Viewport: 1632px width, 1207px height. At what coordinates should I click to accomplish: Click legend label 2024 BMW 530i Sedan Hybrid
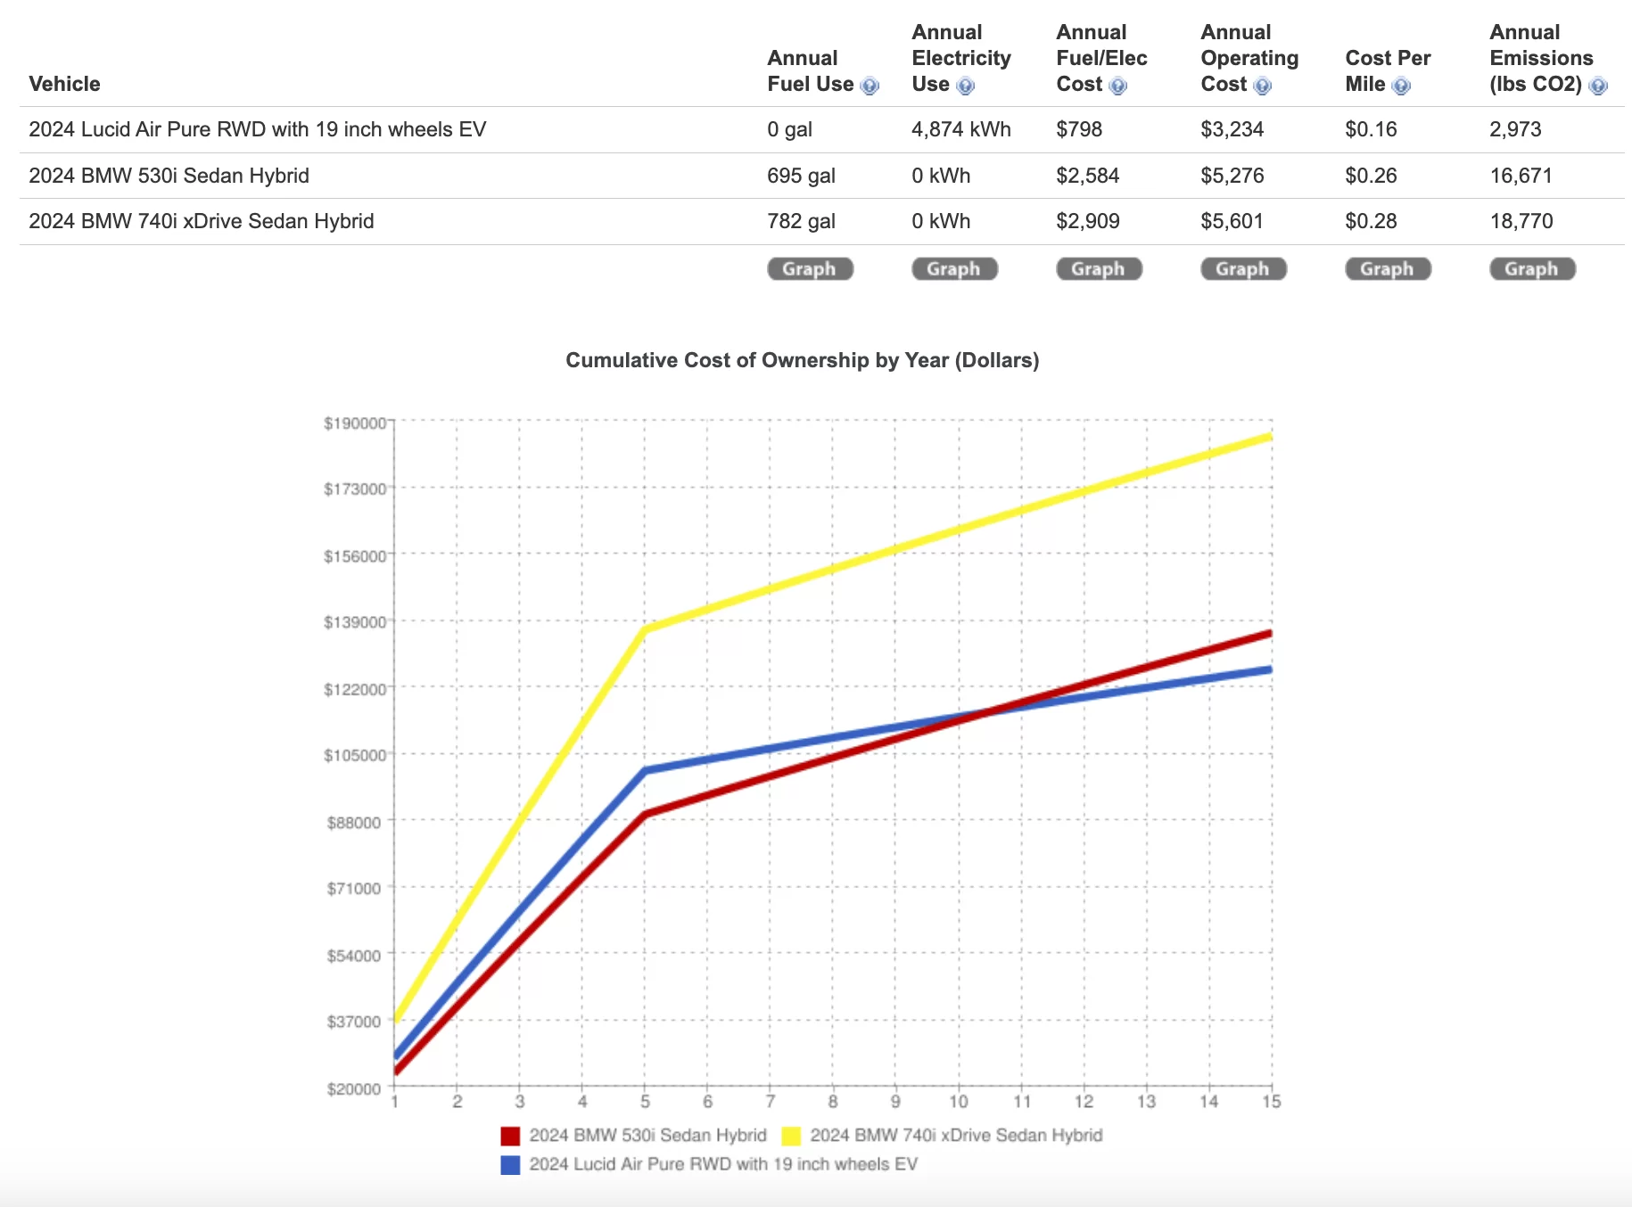pyautogui.click(x=647, y=1136)
